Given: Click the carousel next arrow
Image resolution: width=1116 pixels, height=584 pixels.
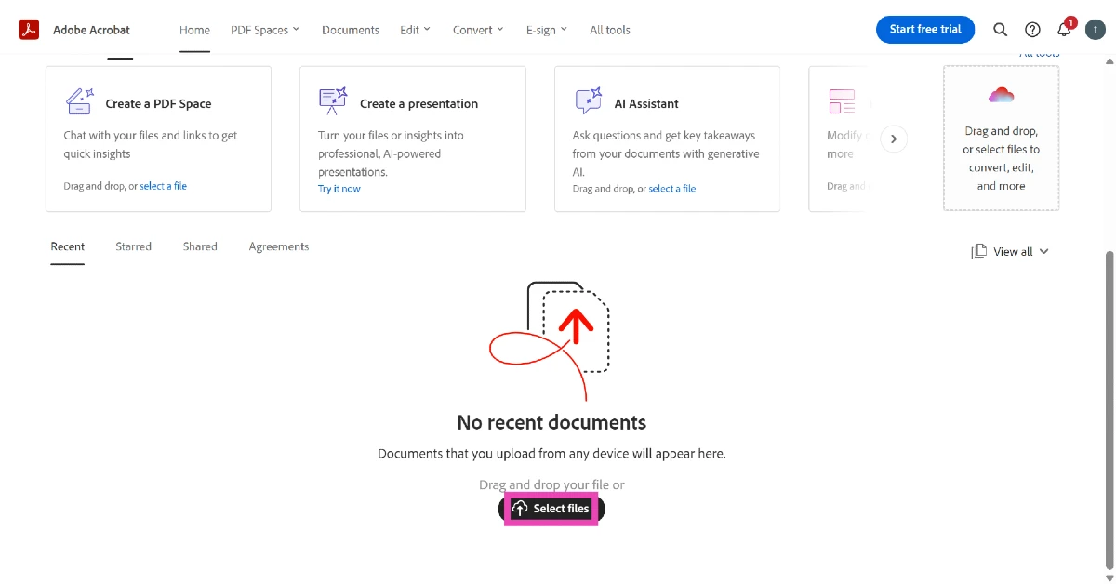Looking at the screenshot, I should coord(894,138).
